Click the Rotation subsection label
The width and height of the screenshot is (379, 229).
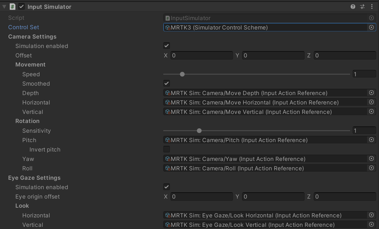27,121
